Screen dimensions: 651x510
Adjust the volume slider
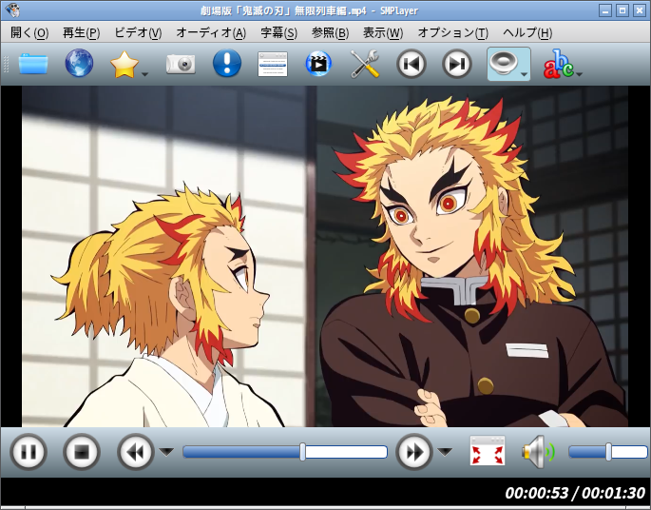tap(608, 452)
